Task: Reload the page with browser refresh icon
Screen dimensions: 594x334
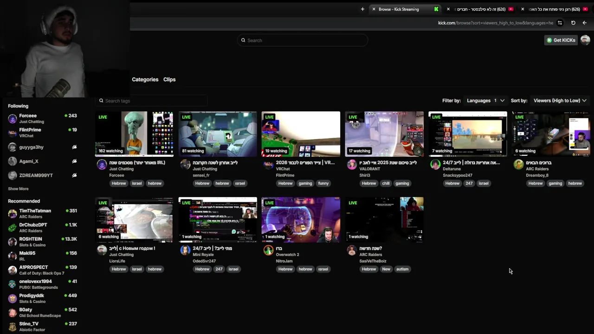Action: tap(573, 23)
